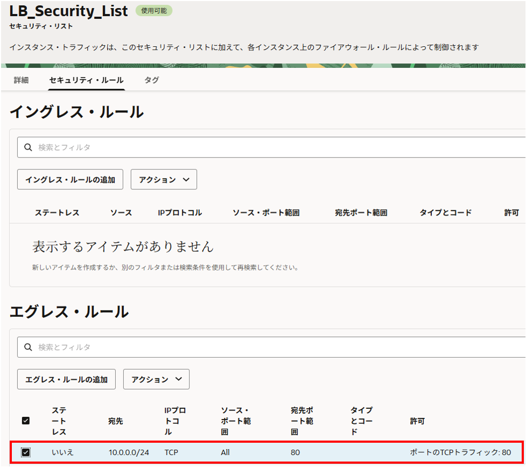Click the 使用可能 status badge
Image resolution: width=526 pixels, height=468 pixels.
coord(153,11)
